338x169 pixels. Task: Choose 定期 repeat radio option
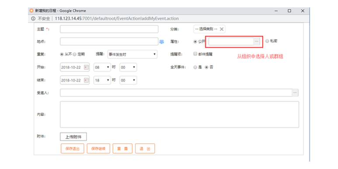pyautogui.click(x=75, y=54)
